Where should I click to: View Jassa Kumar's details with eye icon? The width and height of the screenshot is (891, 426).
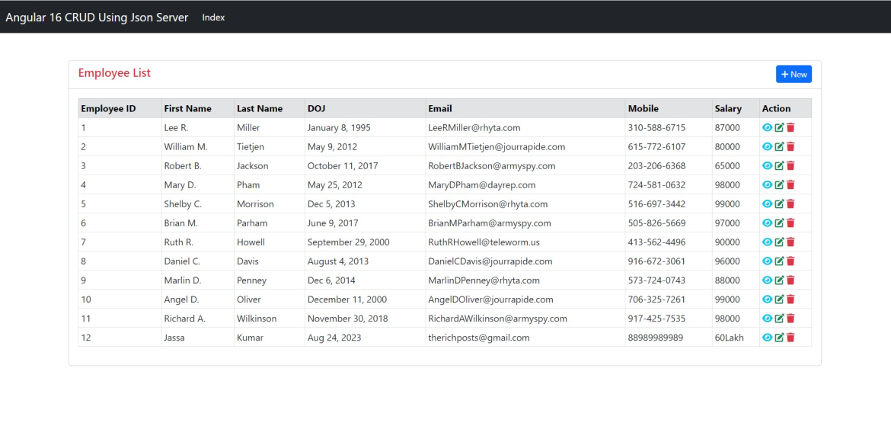(x=767, y=338)
